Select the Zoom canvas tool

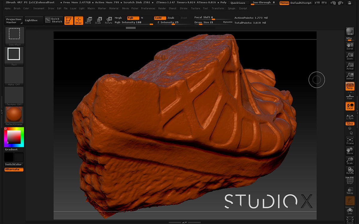pos(350,56)
